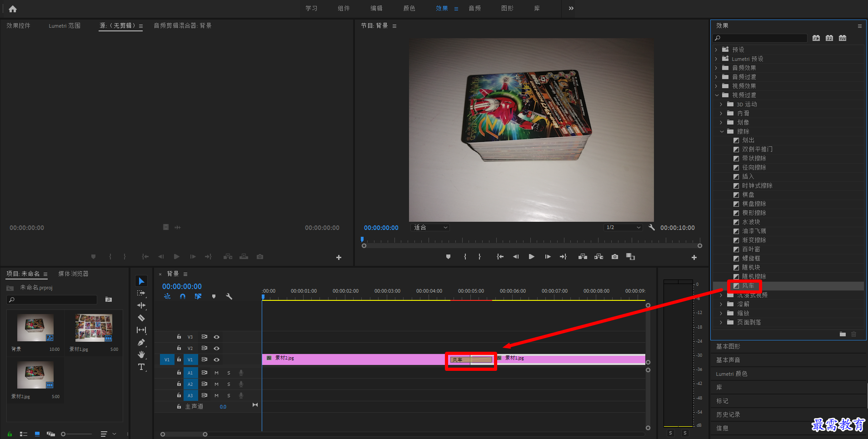This screenshot has height=439, width=868.
Task: Switch project panel to icon view
Action: coord(37,434)
